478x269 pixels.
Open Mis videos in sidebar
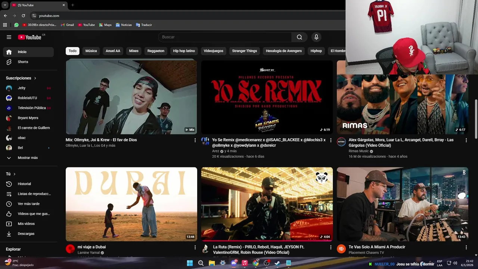(28, 224)
